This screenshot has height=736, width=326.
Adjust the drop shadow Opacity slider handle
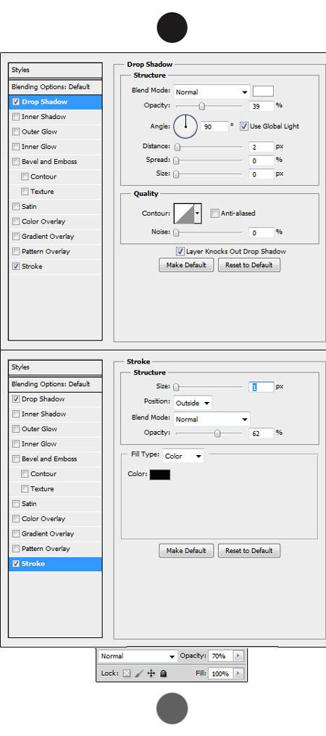tap(202, 107)
